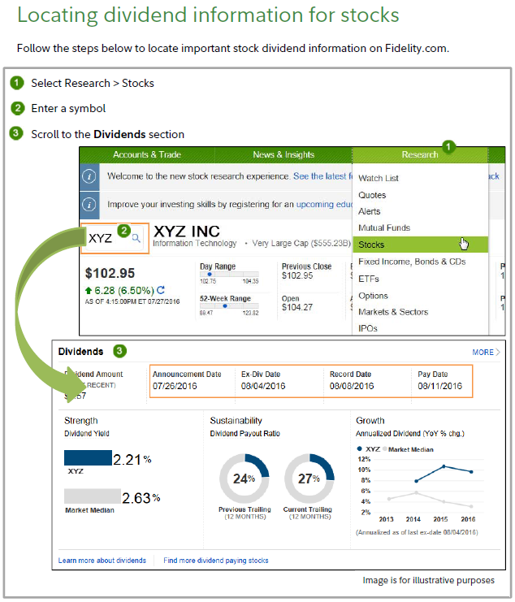Open Find more dividend paying stocks link
The height and width of the screenshot is (602, 515).
[215, 561]
